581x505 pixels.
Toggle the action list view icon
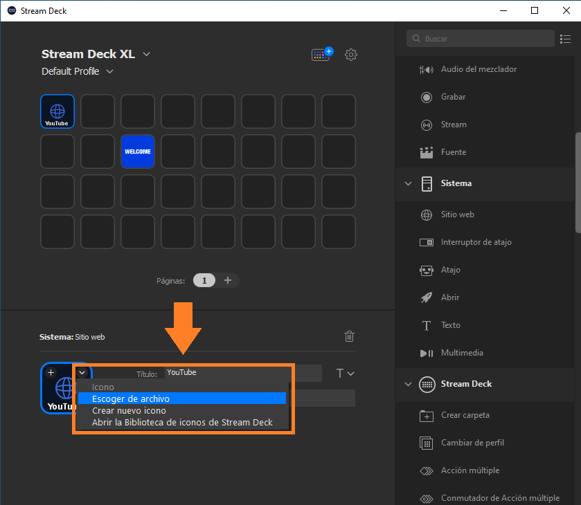pos(566,39)
